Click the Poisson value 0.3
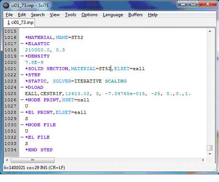 tap(61, 50)
